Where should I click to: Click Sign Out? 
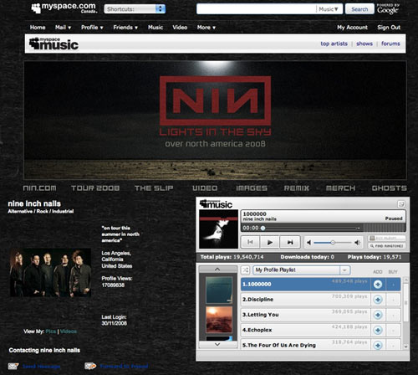tap(389, 28)
